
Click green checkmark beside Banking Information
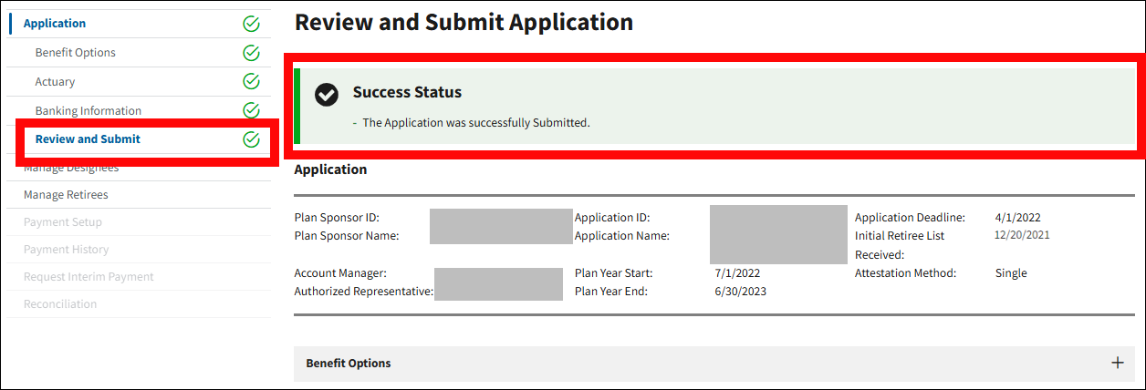coord(252,111)
